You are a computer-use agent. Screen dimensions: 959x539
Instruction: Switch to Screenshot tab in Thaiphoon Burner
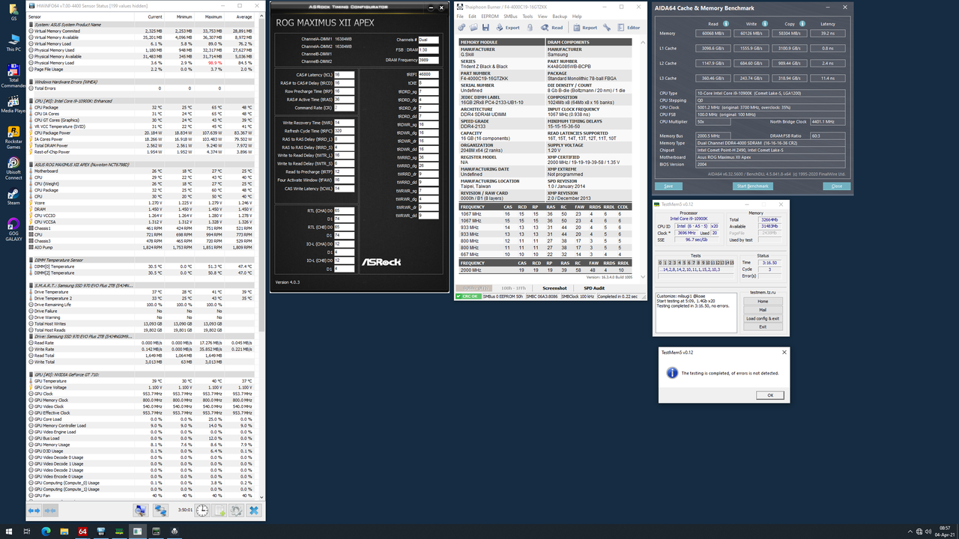[x=554, y=288]
